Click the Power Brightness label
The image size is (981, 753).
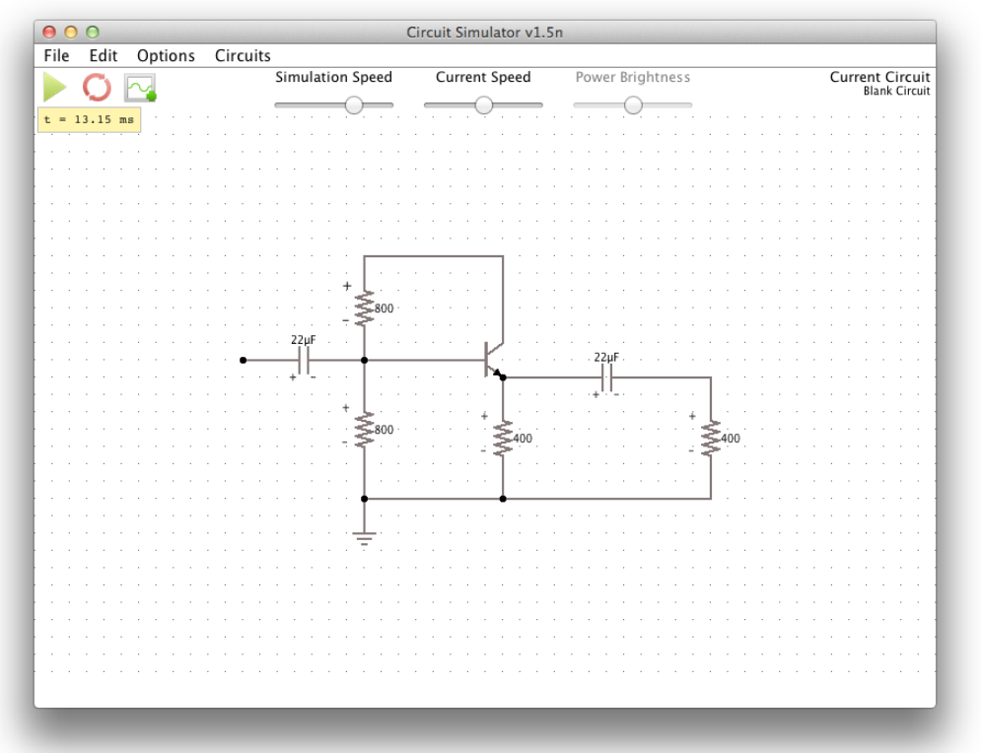[633, 77]
